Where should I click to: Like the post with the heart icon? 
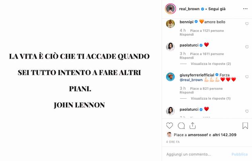pos(169,126)
